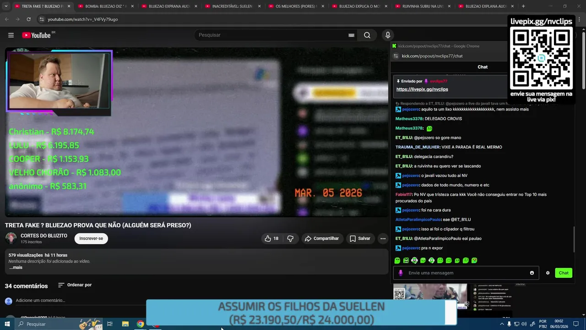Save video with the Salvar button
This screenshot has width=586, height=330.
pos(360,238)
